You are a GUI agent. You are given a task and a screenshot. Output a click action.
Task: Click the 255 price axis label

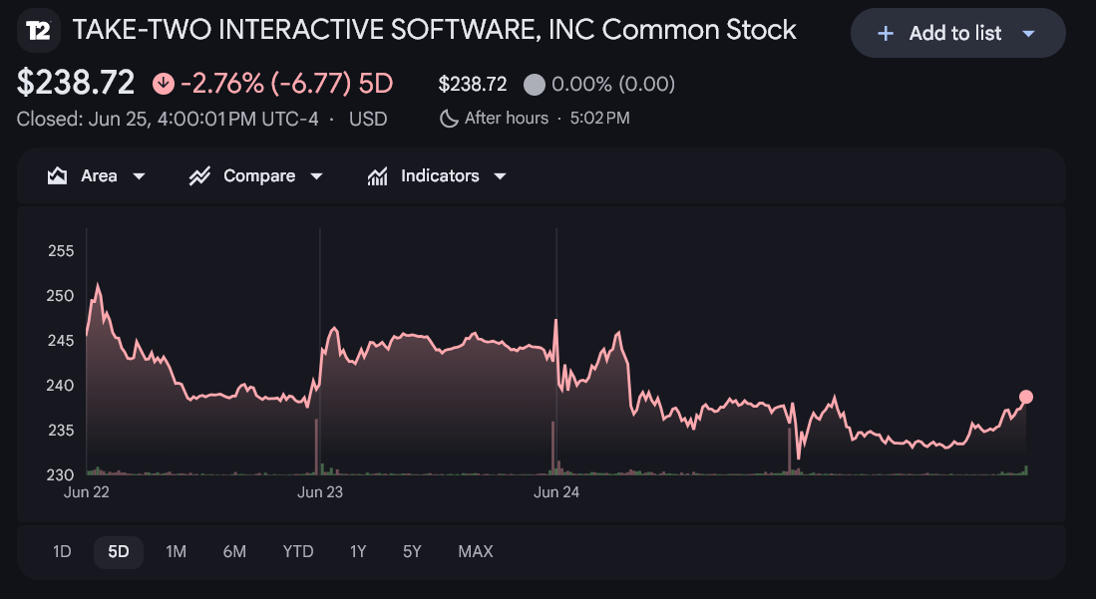coord(61,251)
